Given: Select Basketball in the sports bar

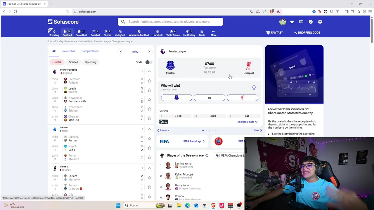Looking at the screenshot, I should [x=81, y=33].
